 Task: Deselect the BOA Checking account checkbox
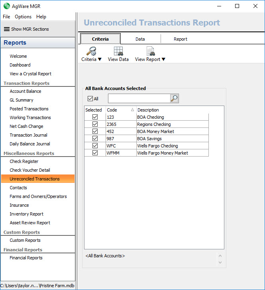click(95, 117)
